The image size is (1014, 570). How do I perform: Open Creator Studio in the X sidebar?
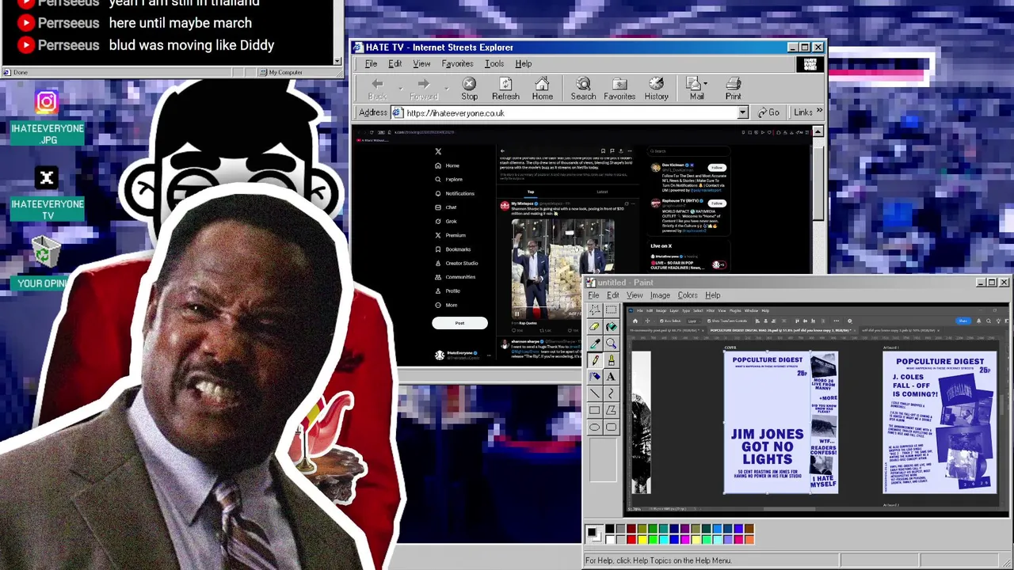pos(456,263)
